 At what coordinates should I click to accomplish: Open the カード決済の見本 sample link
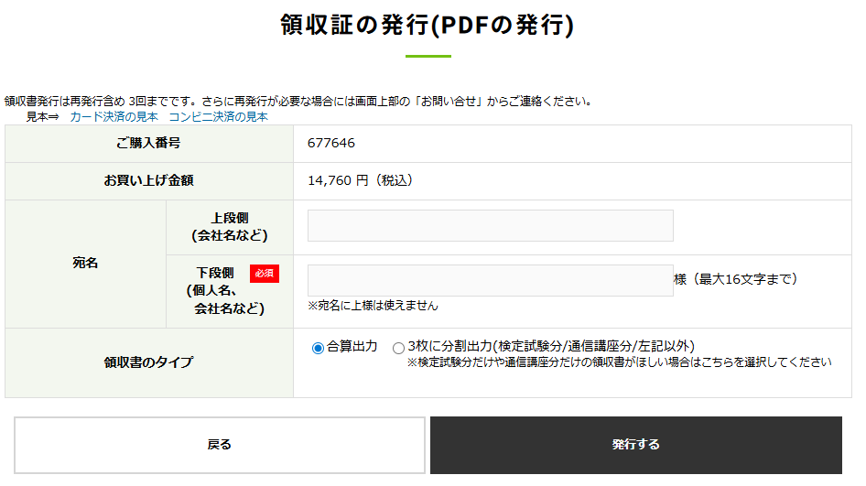[114, 117]
